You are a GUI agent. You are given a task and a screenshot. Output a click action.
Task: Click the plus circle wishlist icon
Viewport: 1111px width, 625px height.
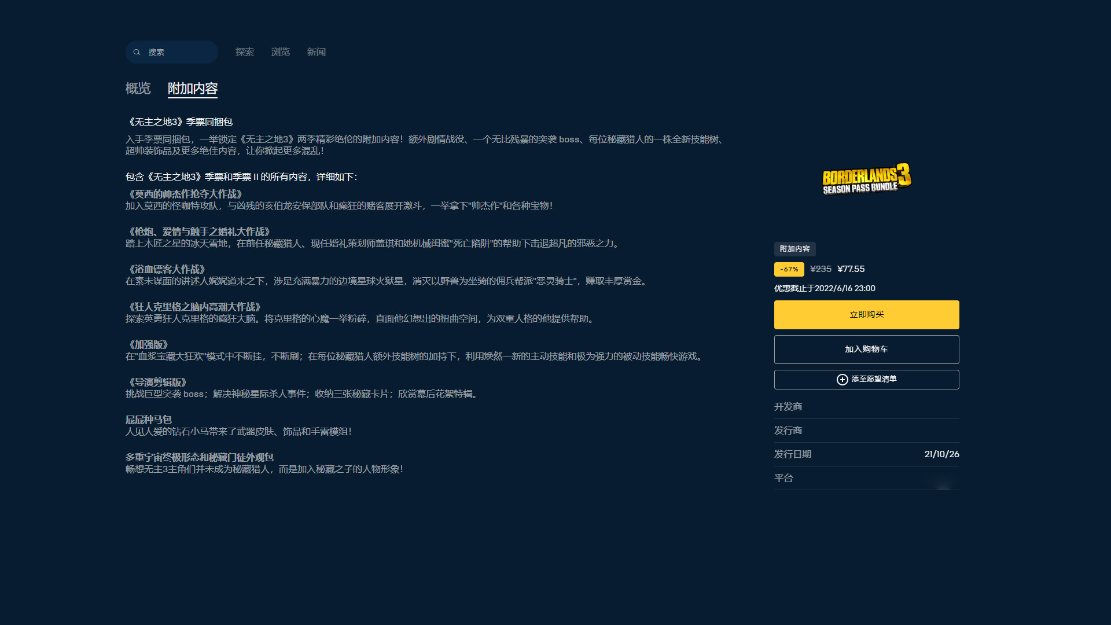pos(843,380)
